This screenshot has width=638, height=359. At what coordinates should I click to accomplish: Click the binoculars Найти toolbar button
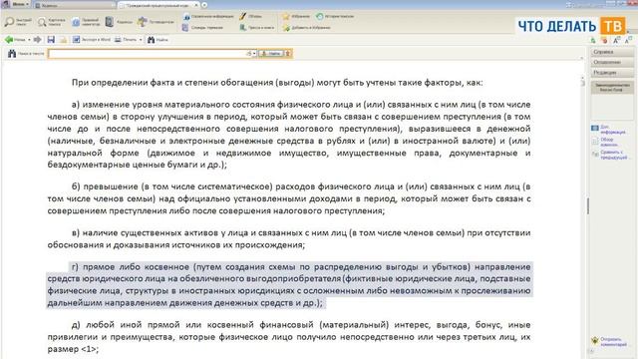pos(158,40)
